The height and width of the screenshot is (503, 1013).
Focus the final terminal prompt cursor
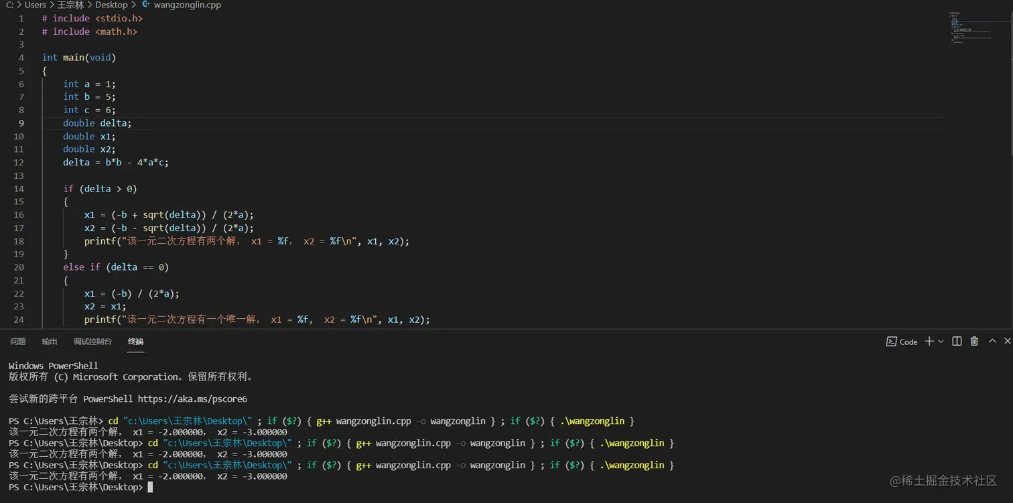coord(150,487)
